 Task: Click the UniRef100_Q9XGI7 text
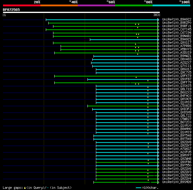[177, 43]
